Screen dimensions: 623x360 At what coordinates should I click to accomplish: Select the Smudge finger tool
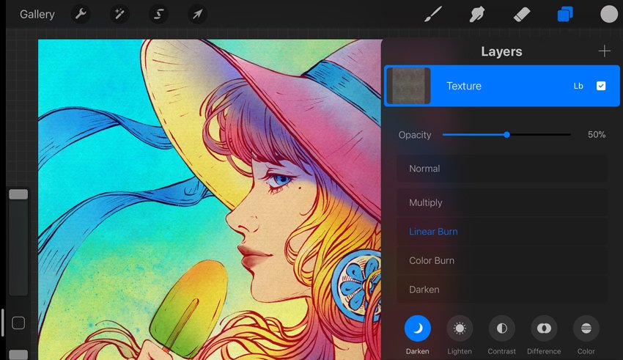click(477, 15)
